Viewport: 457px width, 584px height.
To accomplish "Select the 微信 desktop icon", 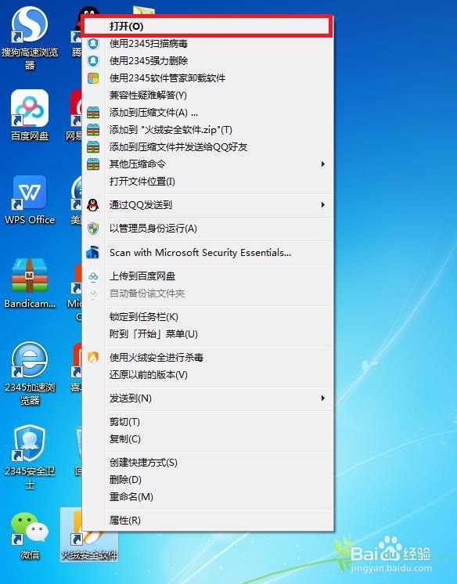I will [x=30, y=536].
